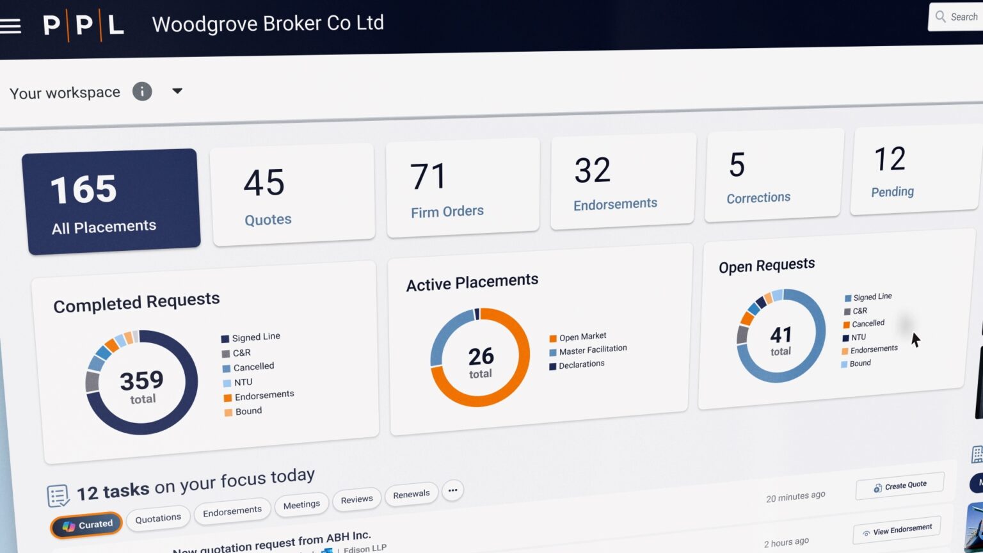Expand the Your workspace dropdown arrow
This screenshot has height=553, width=983.
pyautogui.click(x=177, y=91)
